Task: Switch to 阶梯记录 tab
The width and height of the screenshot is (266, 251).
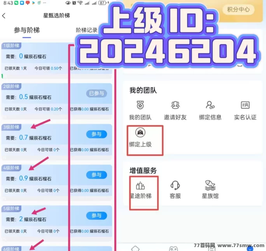Action: pyautogui.click(x=86, y=30)
